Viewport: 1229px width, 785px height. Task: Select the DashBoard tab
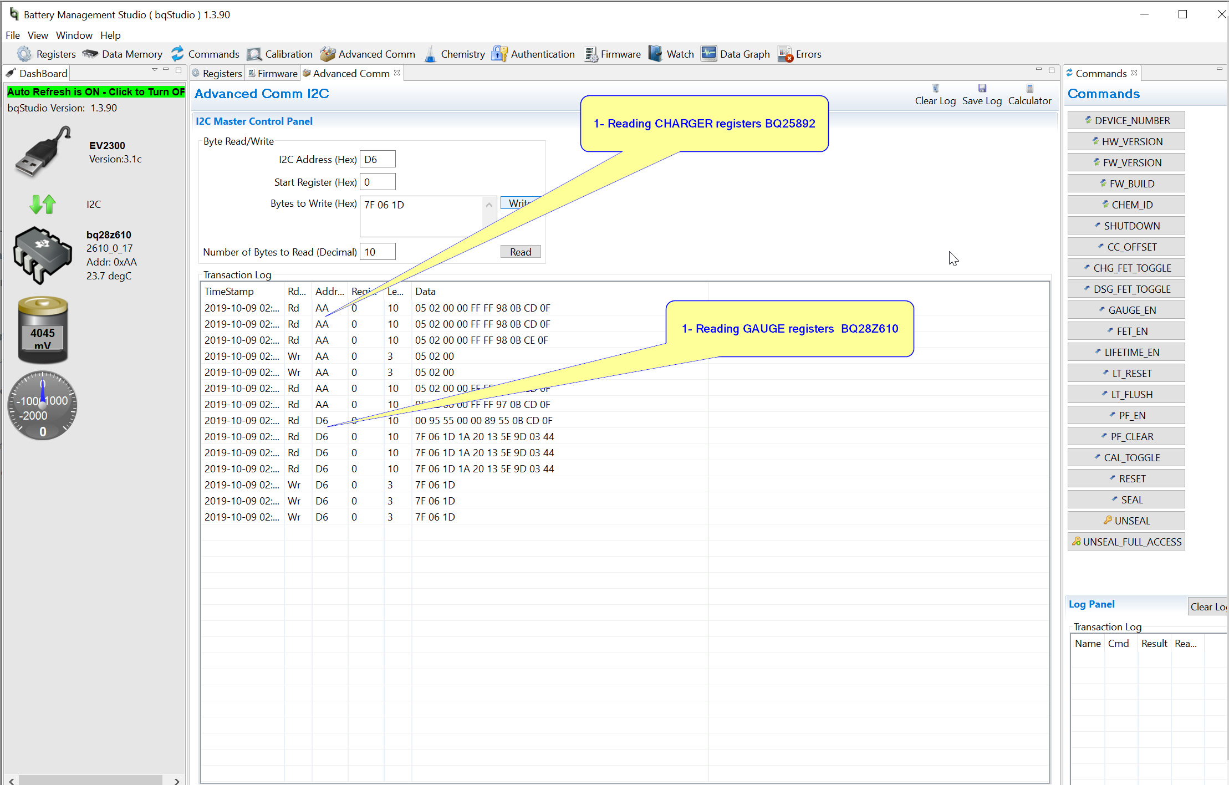point(37,73)
